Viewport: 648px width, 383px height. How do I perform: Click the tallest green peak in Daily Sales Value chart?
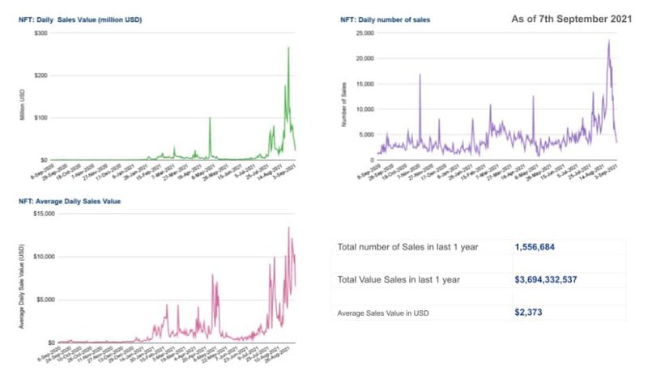coord(288,48)
